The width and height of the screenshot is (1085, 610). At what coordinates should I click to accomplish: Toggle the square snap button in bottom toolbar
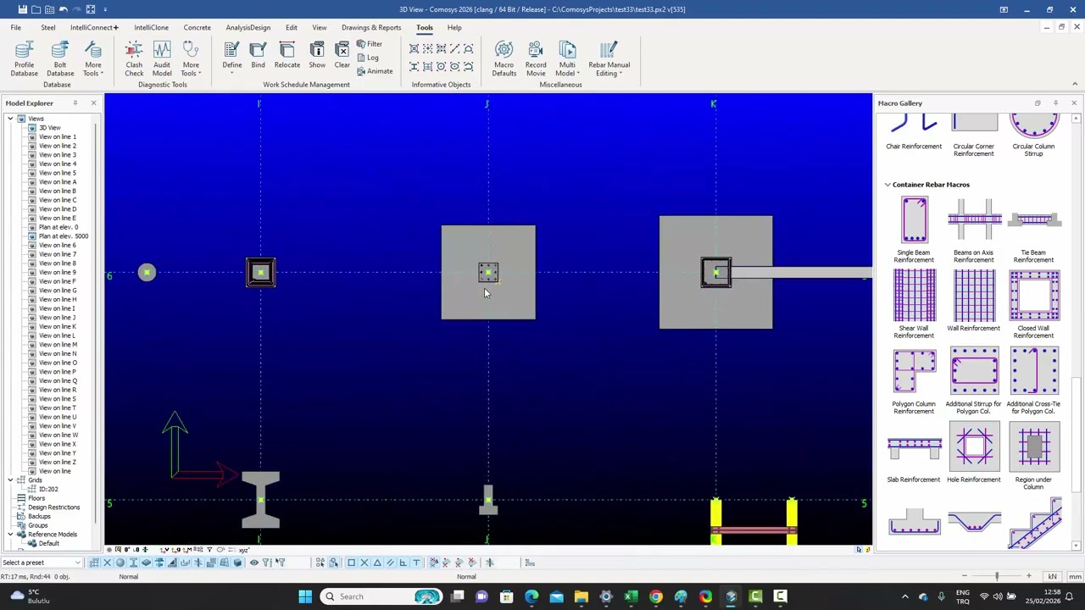351,563
